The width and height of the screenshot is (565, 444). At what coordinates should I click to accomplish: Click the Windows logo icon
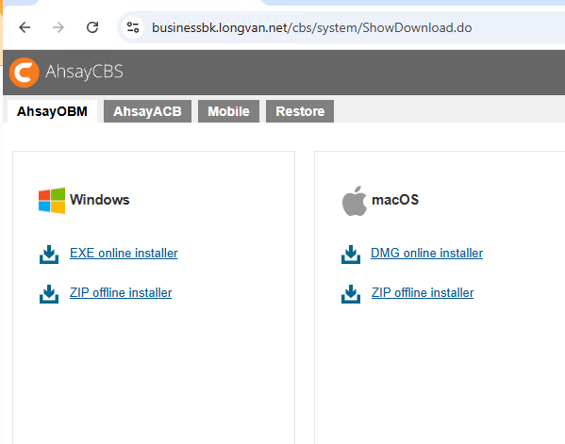tap(52, 201)
